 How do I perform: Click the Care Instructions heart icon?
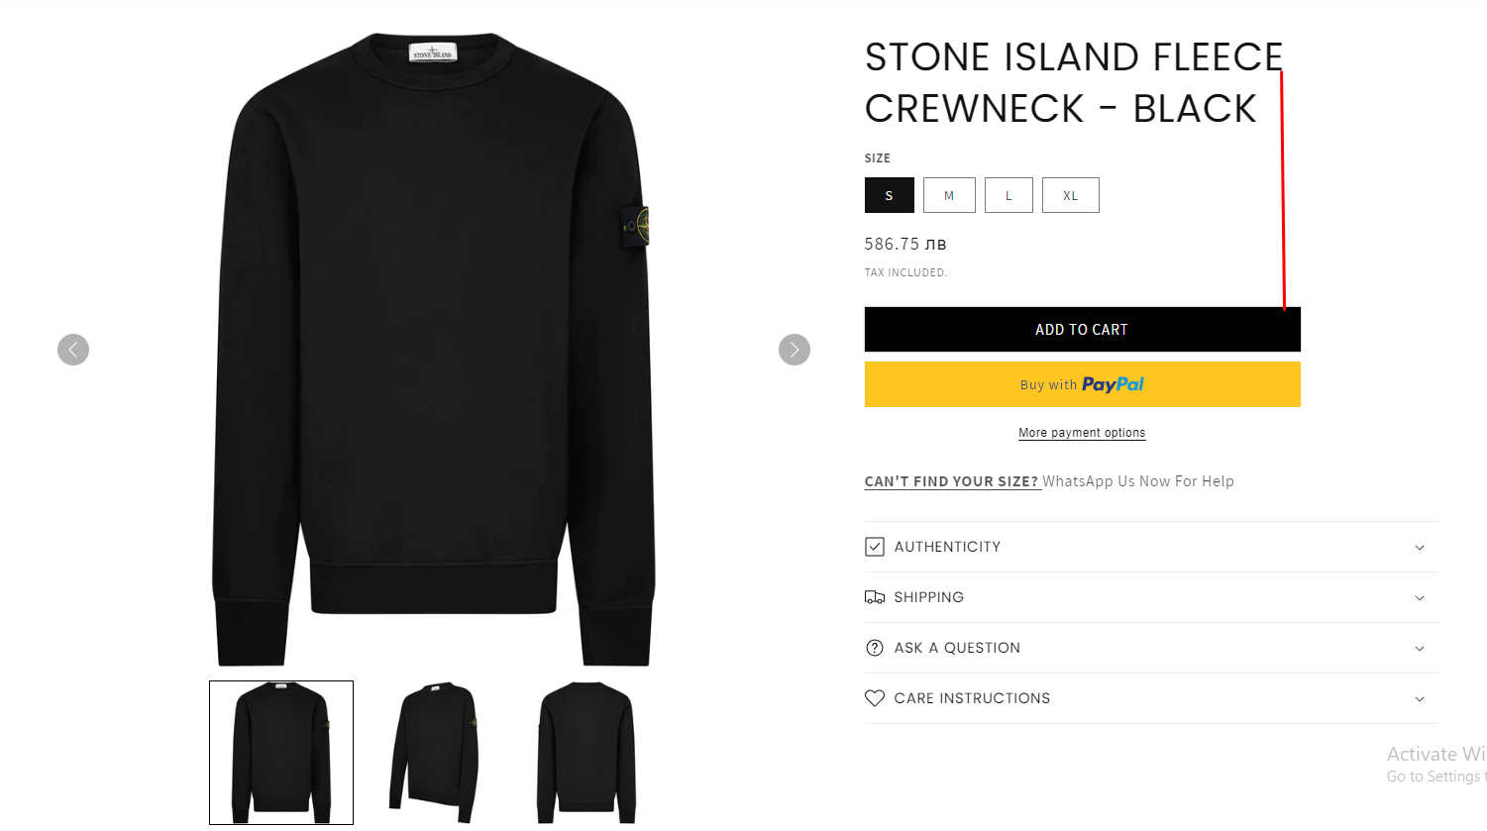[874, 698]
